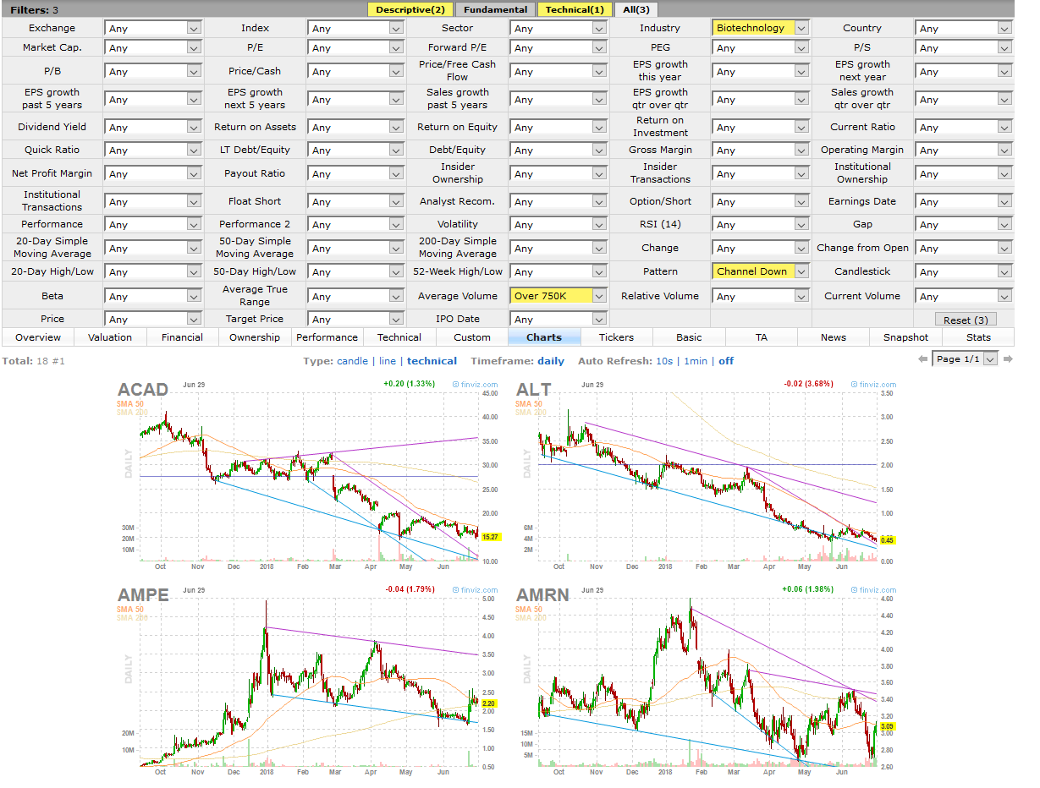Image resolution: width=1040 pixels, height=788 pixels.
Task: Open the Pattern Channel Down dropdown
Action: (x=760, y=271)
